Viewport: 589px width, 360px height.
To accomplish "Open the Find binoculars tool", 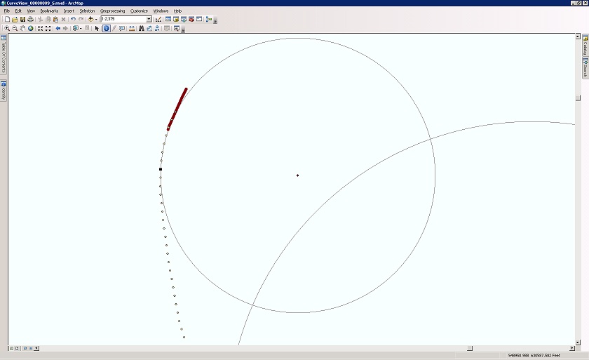I will [x=141, y=28].
